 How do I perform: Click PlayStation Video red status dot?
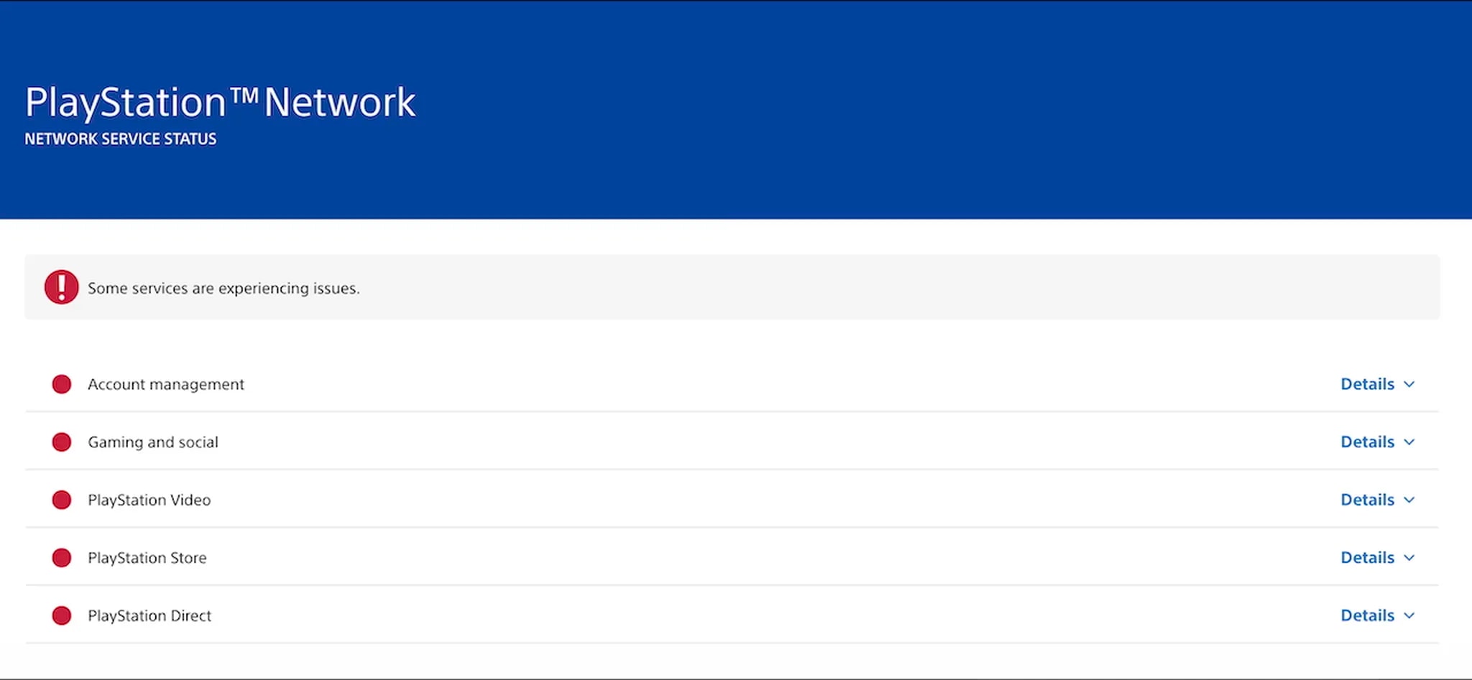coord(62,500)
